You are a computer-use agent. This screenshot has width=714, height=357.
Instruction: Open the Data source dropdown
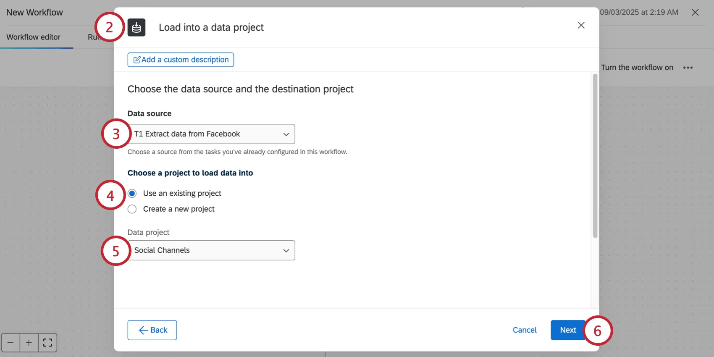pos(211,134)
